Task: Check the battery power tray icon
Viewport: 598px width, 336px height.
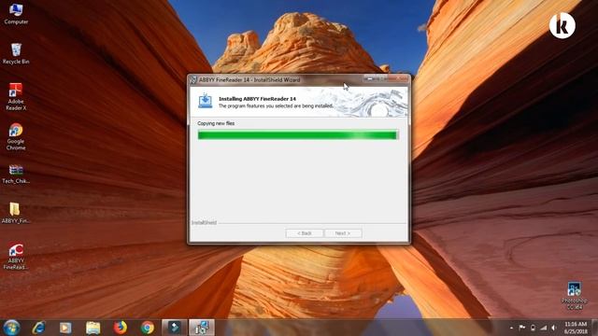Action: point(534,328)
